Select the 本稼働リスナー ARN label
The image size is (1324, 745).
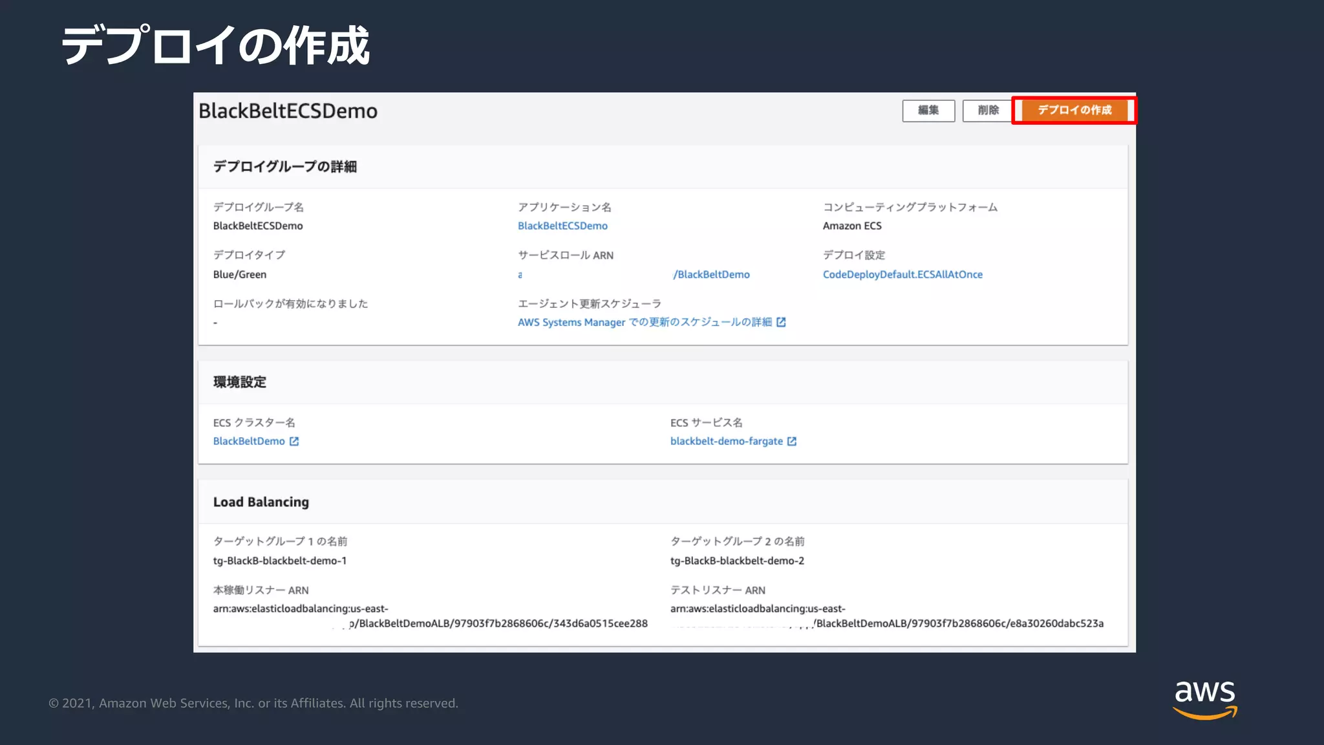(x=261, y=590)
